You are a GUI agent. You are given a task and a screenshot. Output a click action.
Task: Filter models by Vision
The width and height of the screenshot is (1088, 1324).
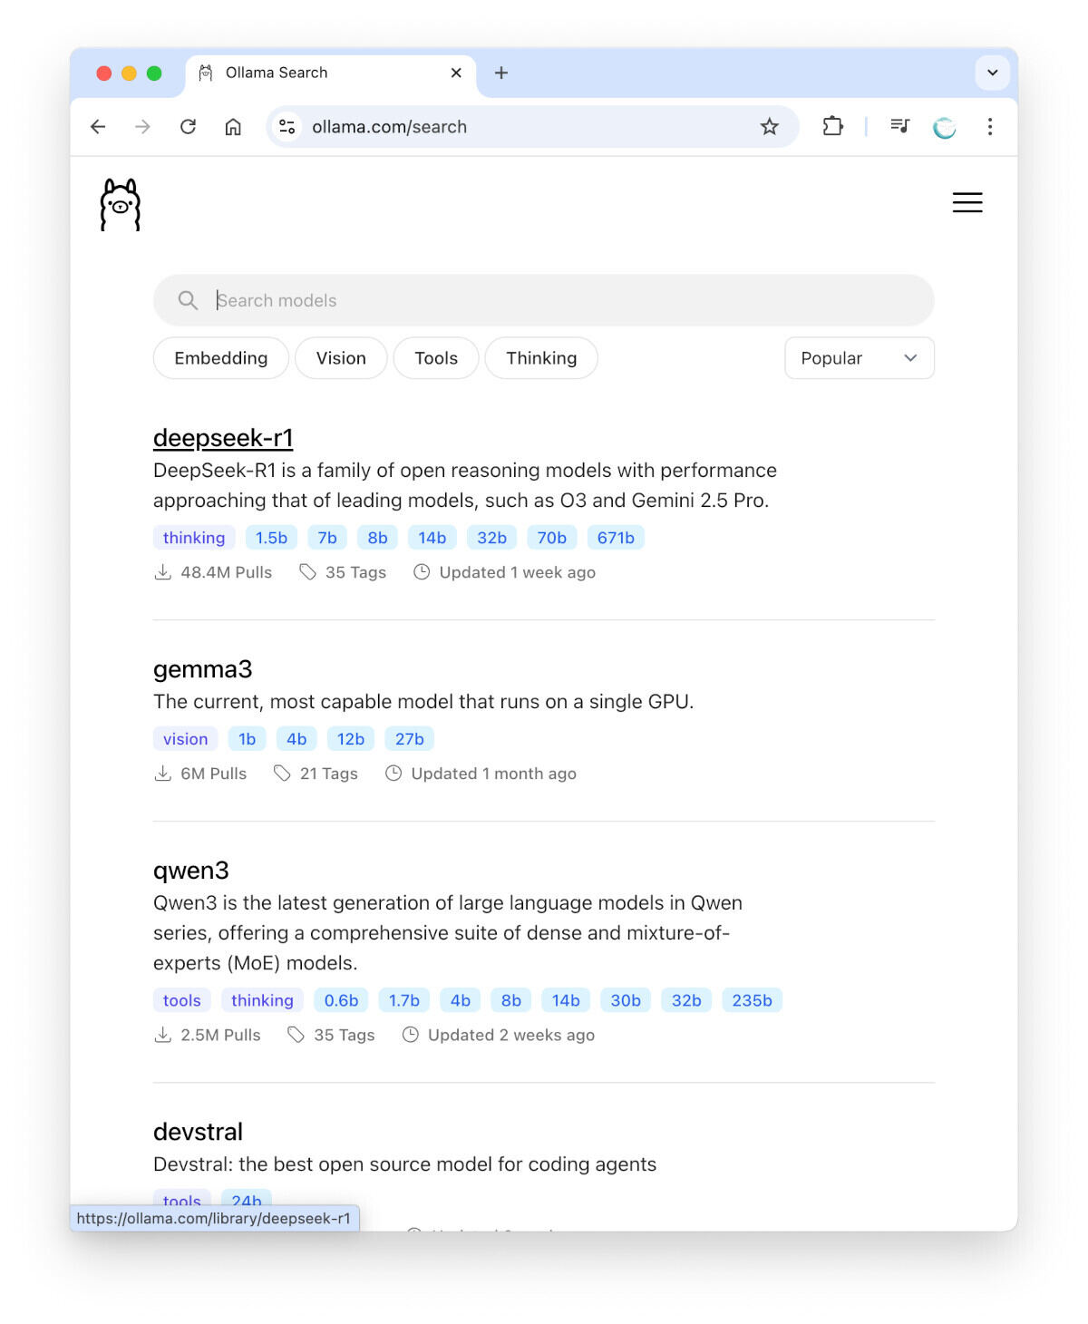coord(341,358)
